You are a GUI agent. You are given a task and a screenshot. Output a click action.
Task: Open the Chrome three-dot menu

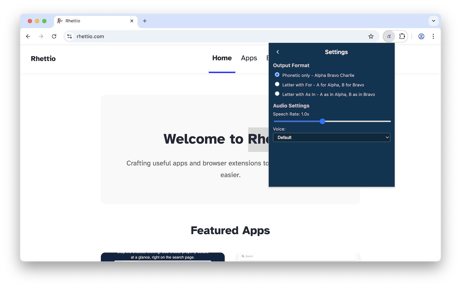(433, 36)
